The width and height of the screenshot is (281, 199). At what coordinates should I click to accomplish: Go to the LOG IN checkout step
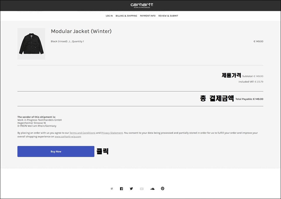pyautogui.click(x=109, y=16)
